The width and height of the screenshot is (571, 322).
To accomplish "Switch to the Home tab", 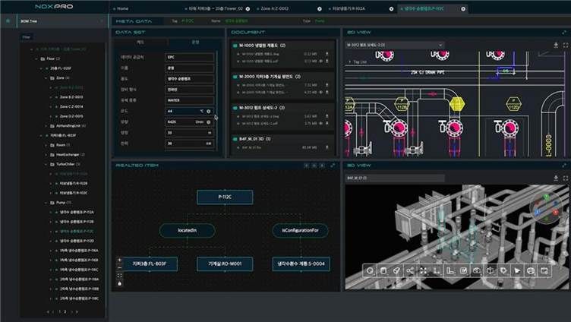I will pyautogui.click(x=121, y=8).
